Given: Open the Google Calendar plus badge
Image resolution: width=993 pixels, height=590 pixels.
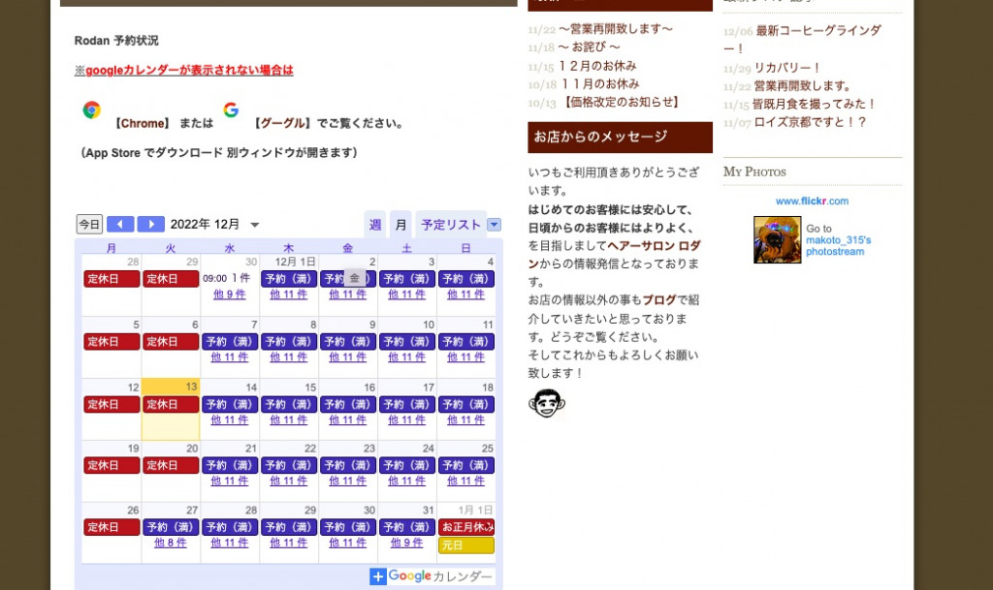Looking at the screenshot, I should click(x=378, y=576).
